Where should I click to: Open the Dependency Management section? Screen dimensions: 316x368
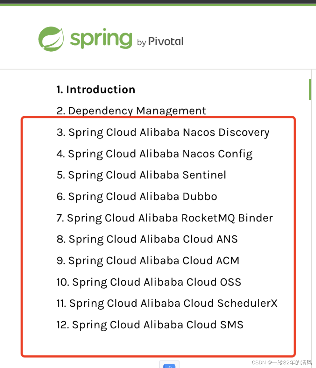131,110
